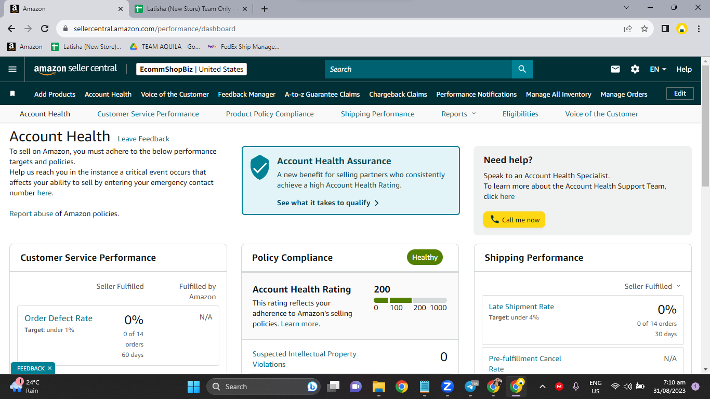Click the Account Health Assurance shield icon

(260, 167)
